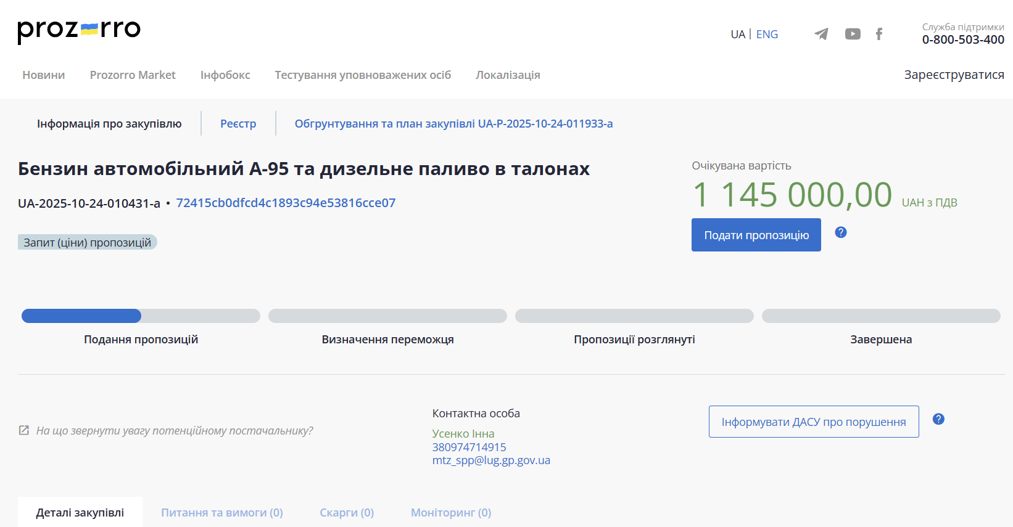Select the Деталі закупівлі tab
This screenshot has height=527, width=1013.
[80, 512]
